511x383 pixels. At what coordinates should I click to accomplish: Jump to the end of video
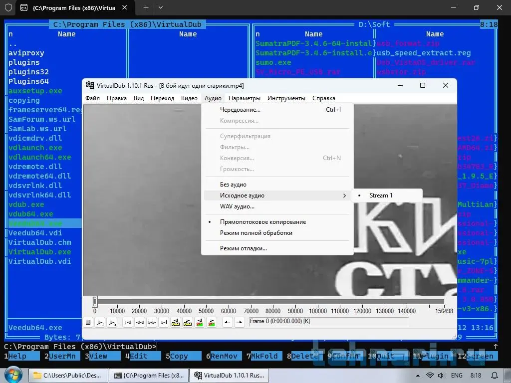pos(164,323)
